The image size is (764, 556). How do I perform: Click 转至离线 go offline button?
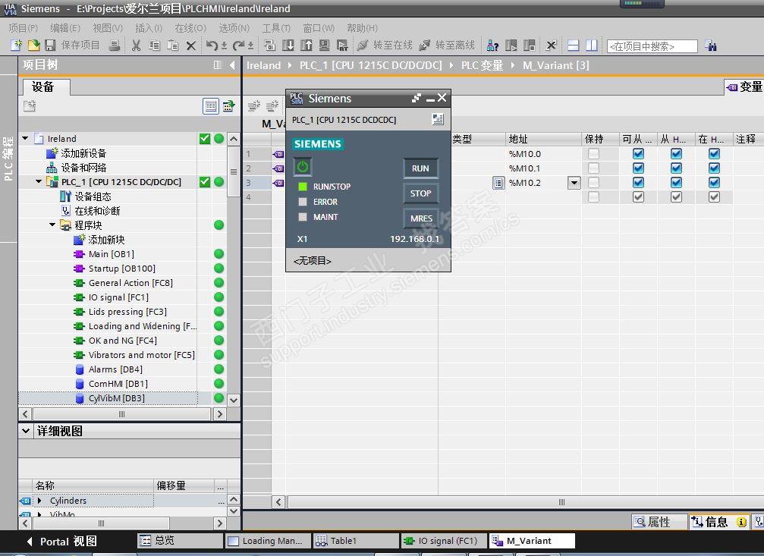(x=447, y=46)
